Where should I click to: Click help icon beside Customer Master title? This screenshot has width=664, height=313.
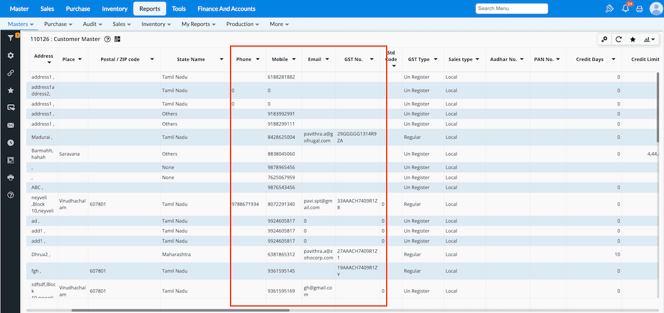click(x=108, y=40)
